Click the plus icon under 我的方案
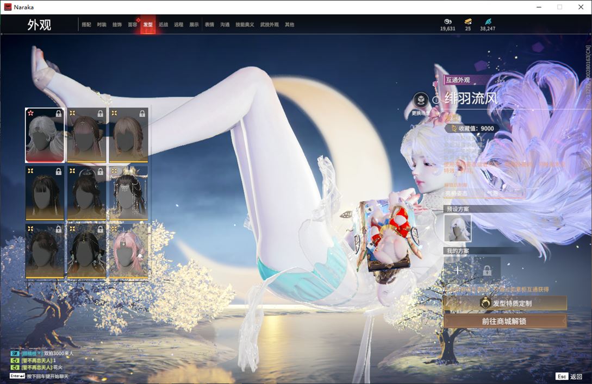The height and width of the screenshot is (384, 592). pyautogui.click(x=458, y=270)
